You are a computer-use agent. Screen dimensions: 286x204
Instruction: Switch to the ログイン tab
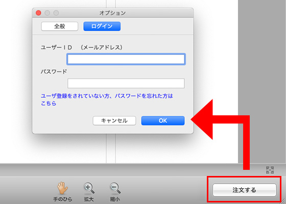click(102, 27)
